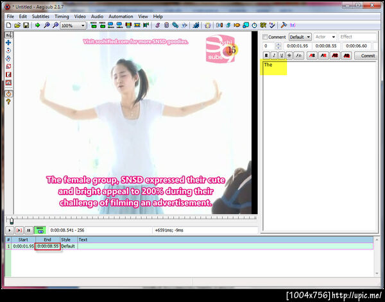Select the Rotate on Z axis tool

click(x=8, y=51)
